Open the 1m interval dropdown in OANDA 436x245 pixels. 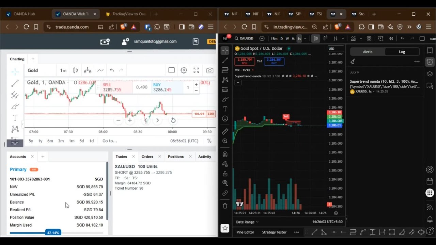(x=63, y=70)
